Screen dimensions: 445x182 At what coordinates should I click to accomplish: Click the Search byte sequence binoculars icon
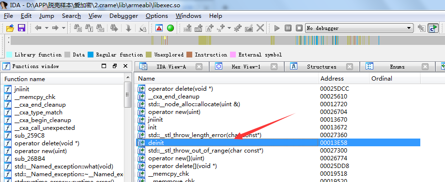[100, 28]
